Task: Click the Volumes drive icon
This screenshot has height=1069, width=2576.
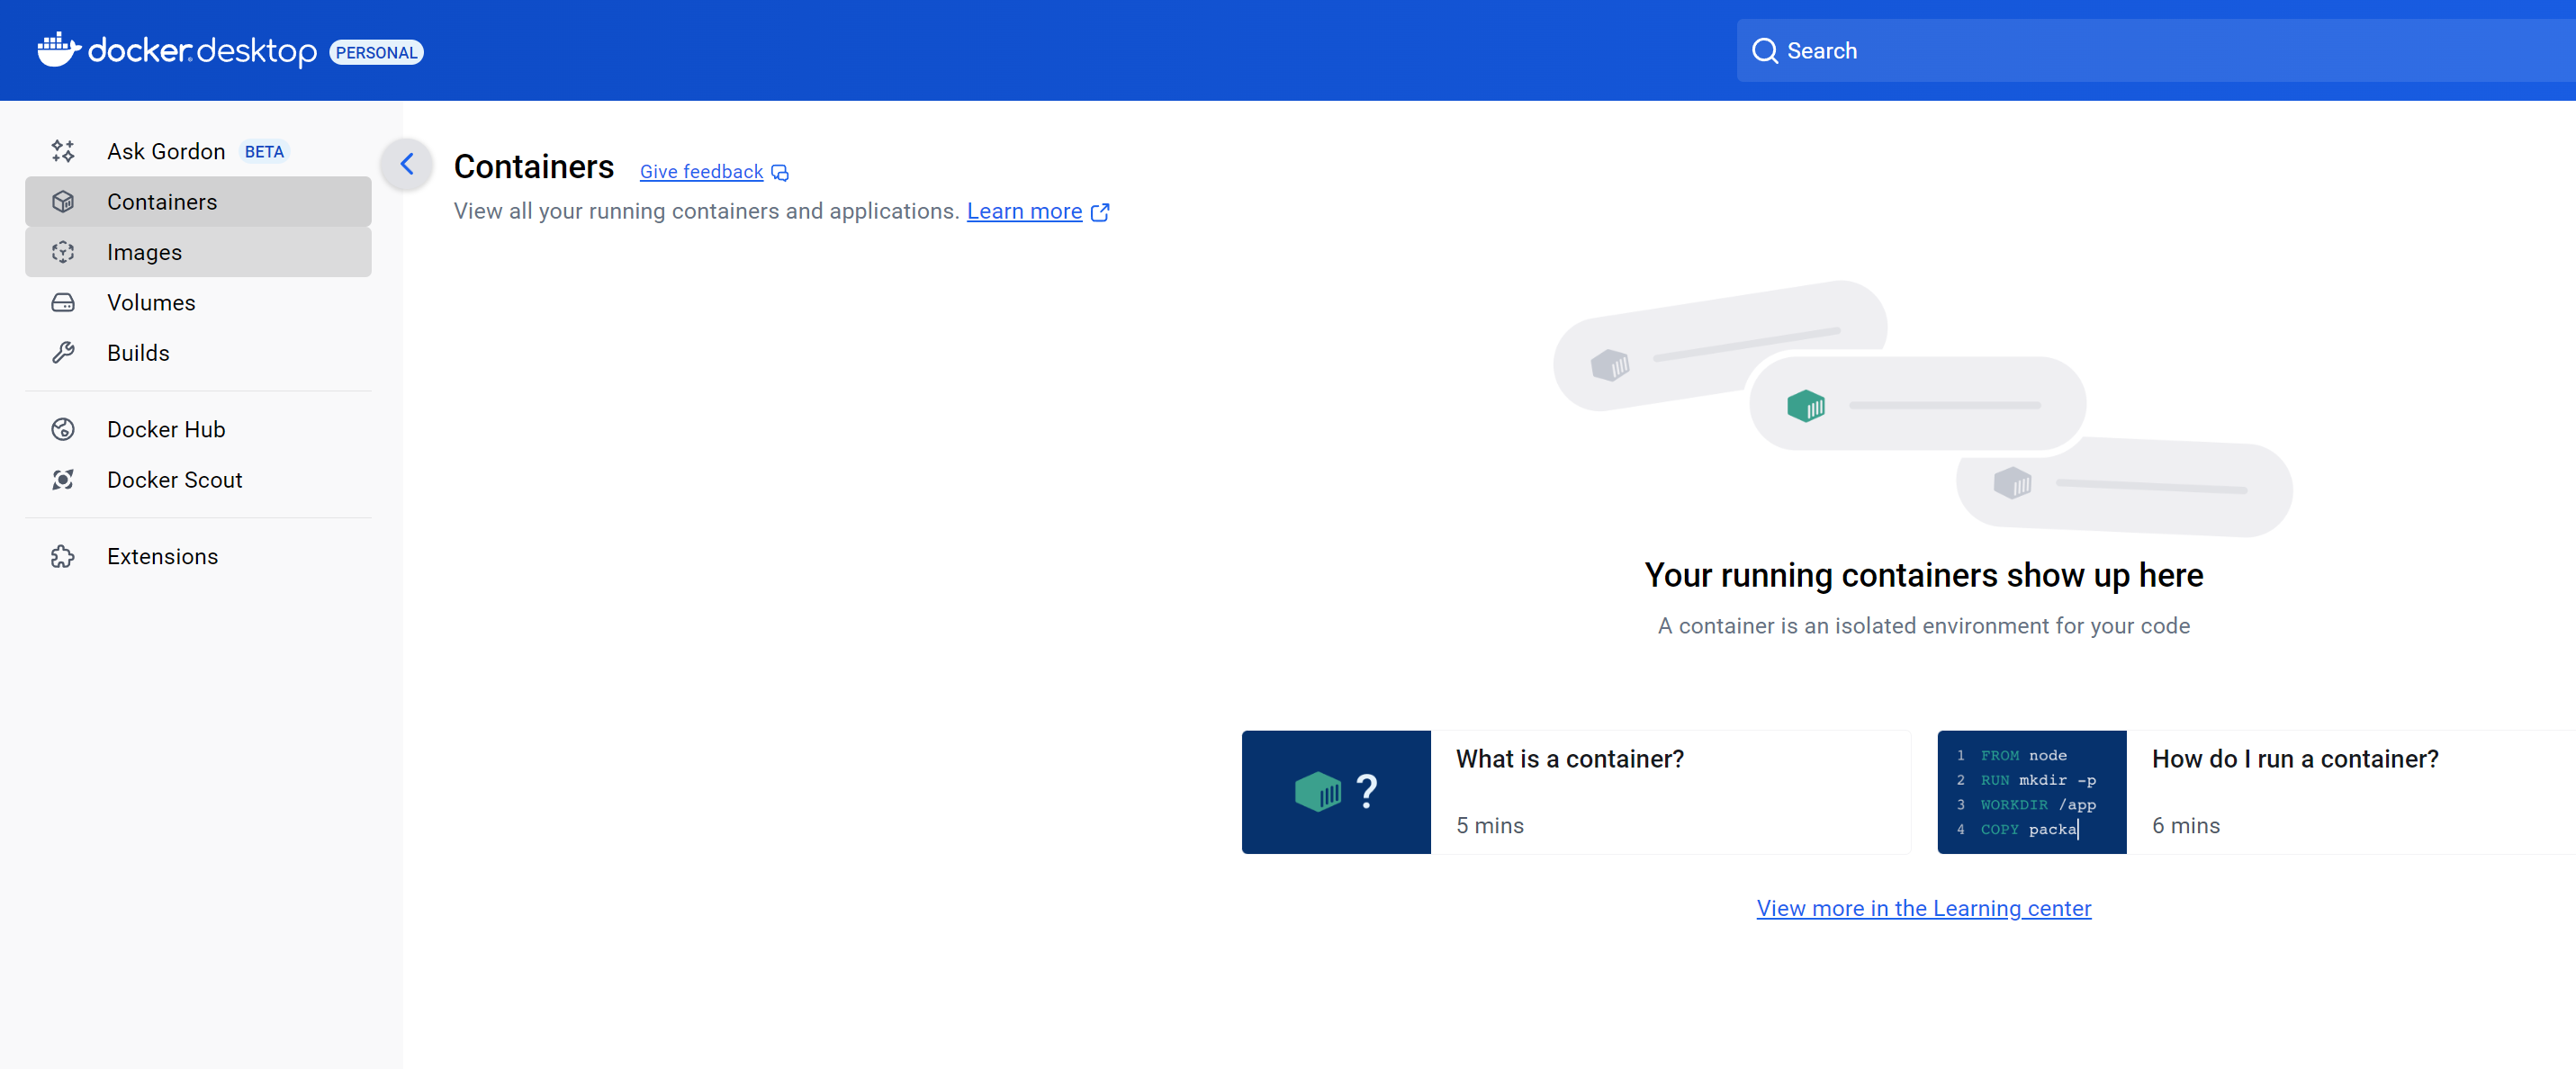Action: click(x=63, y=302)
